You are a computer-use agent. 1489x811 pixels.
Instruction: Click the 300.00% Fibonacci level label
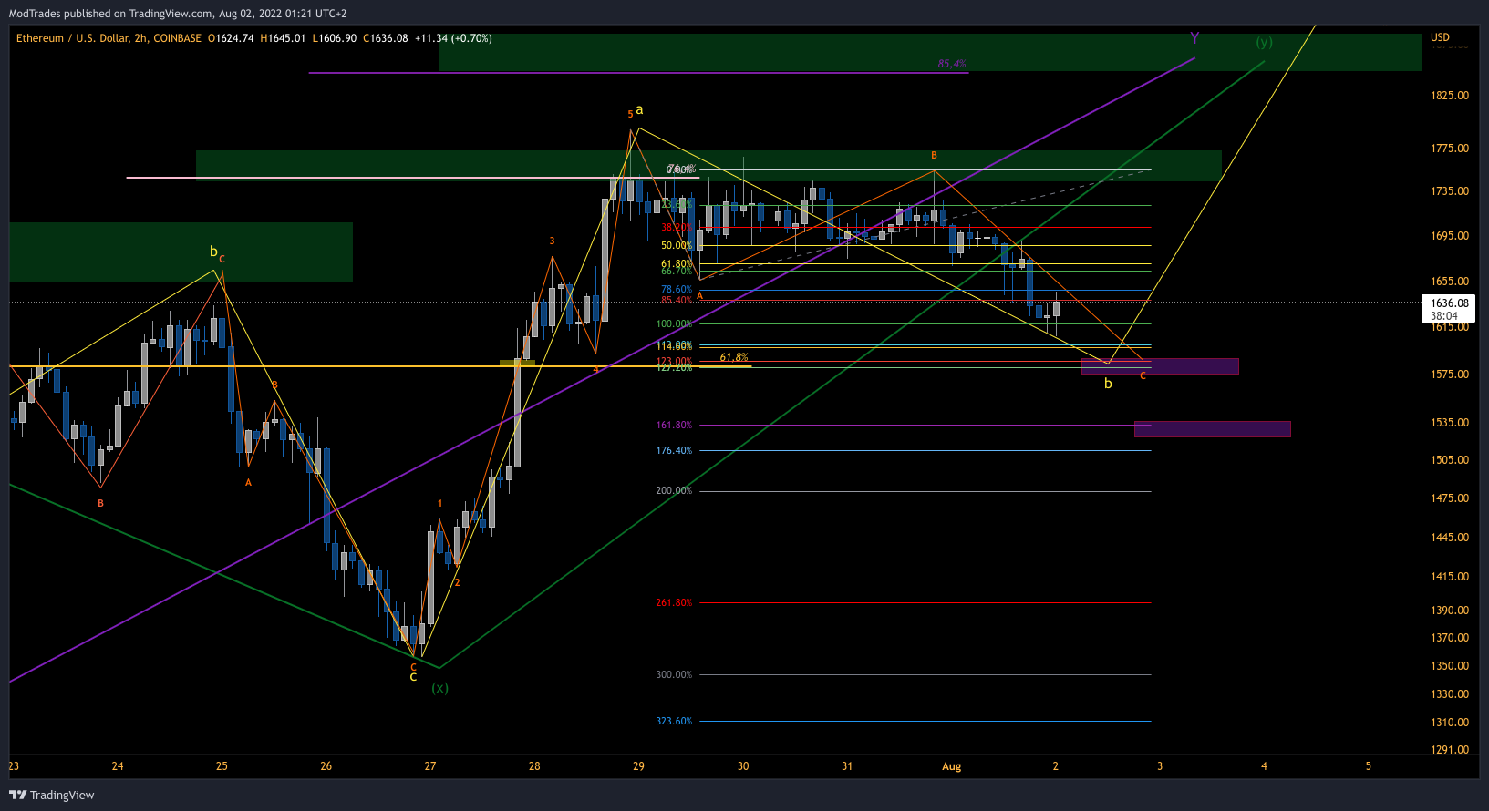pos(674,675)
